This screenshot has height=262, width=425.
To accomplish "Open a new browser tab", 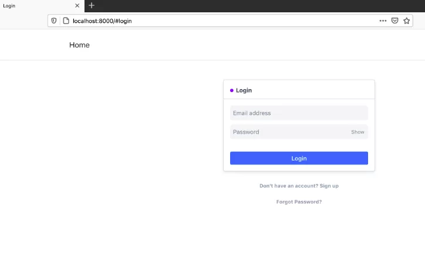I will click(92, 5).
